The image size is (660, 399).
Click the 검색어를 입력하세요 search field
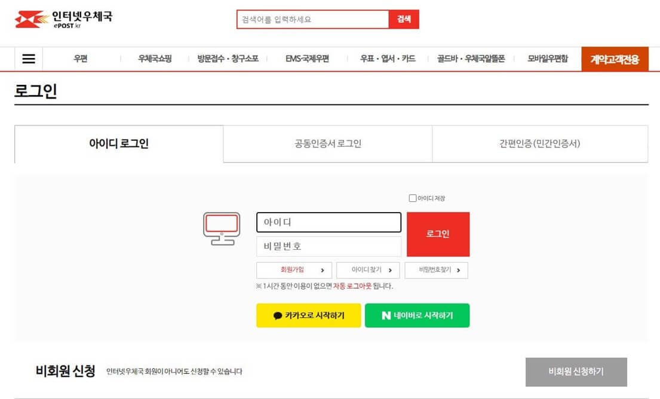[x=313, y=19]
